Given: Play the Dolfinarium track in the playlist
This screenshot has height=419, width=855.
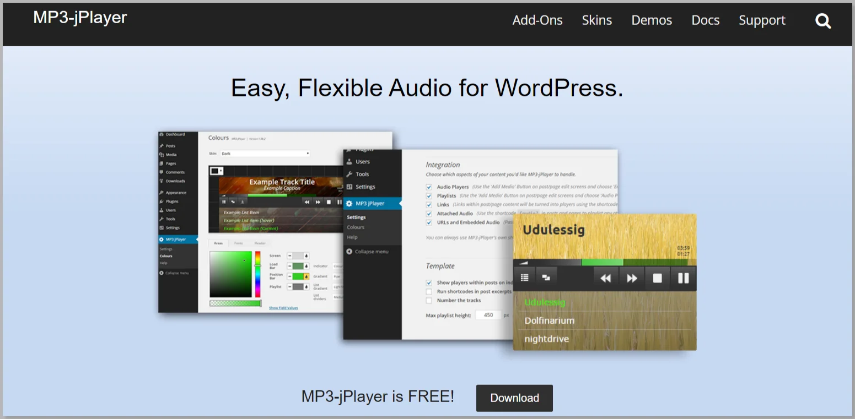Looking at the screenshot, I should 550,320.
